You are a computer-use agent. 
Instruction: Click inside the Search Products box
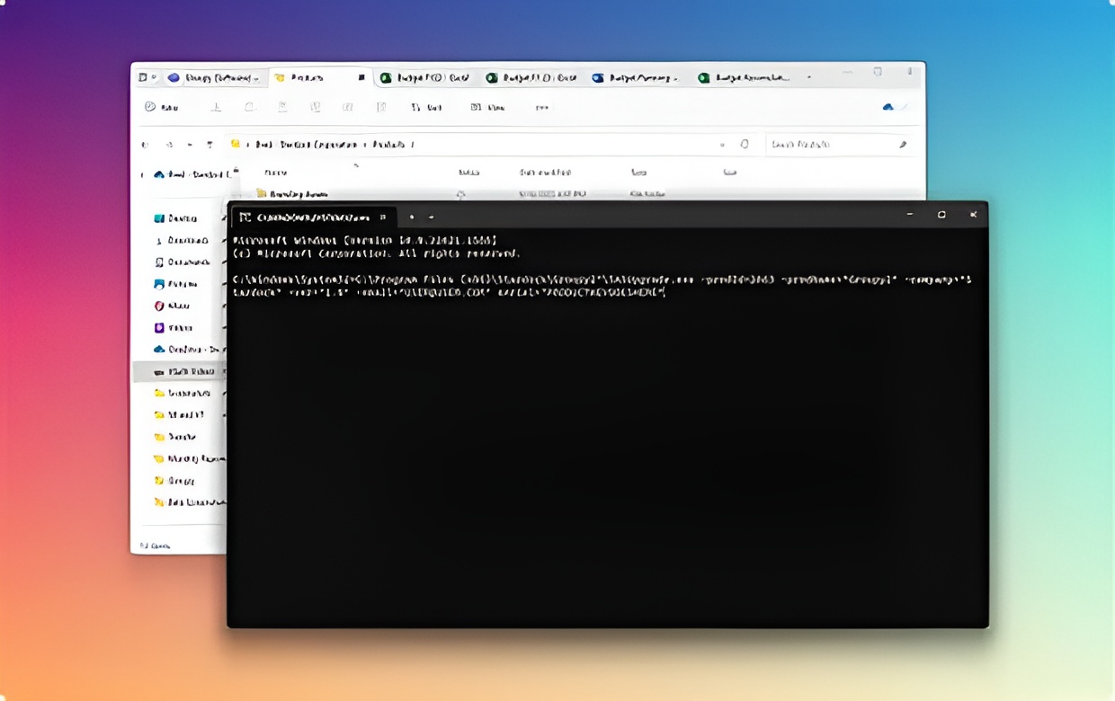pos(836,144)
